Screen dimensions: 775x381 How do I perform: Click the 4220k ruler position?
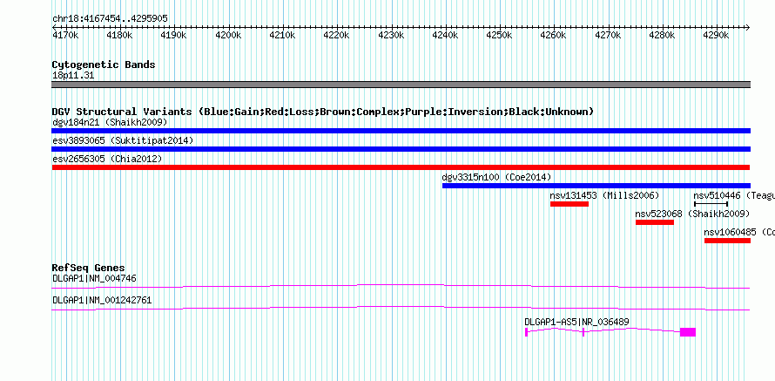click(x=337, y=36)
